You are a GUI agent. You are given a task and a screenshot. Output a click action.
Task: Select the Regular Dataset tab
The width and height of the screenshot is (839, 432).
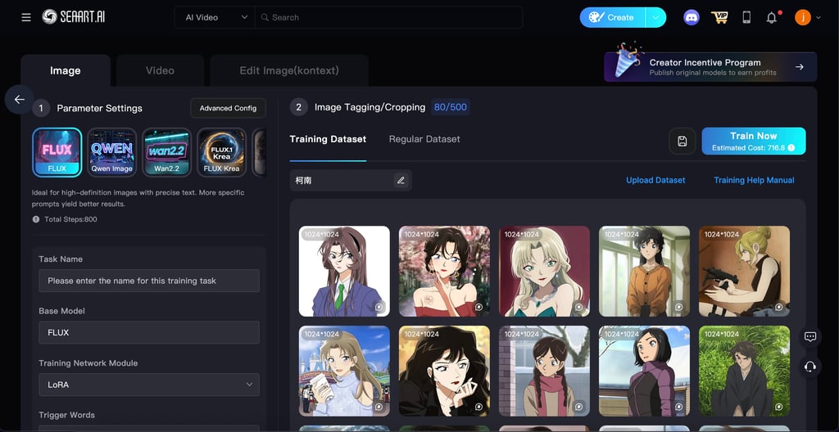(424, 139)
